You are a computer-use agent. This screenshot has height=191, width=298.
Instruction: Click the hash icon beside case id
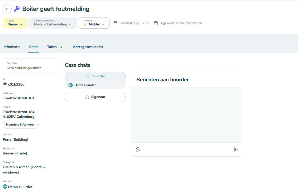pos(5,84)
